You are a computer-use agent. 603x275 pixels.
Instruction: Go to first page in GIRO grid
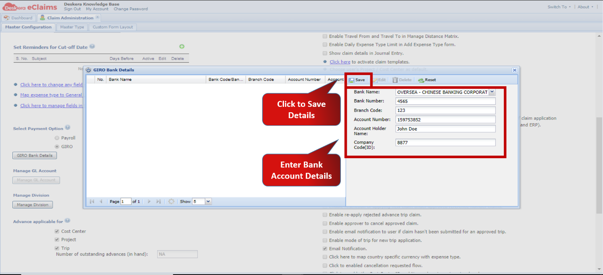(92, 202)
